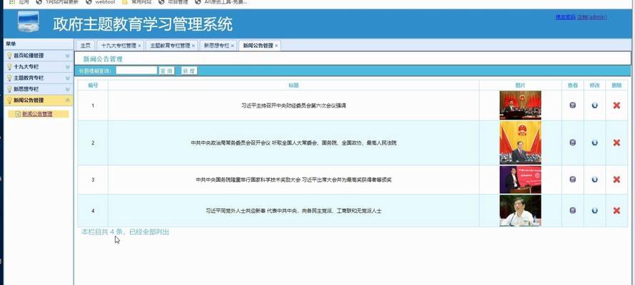Click the edit icon for news row 2

594,142
